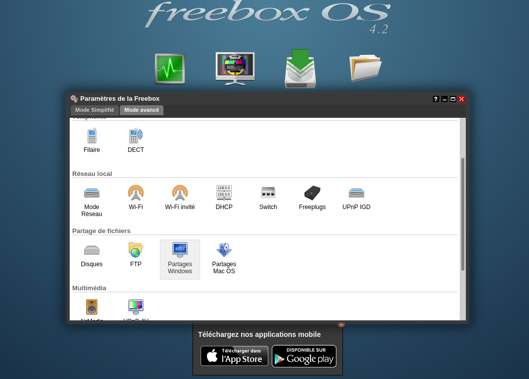Launch the file explorer folder icon

pyautogui.click(x=366, y=68)
